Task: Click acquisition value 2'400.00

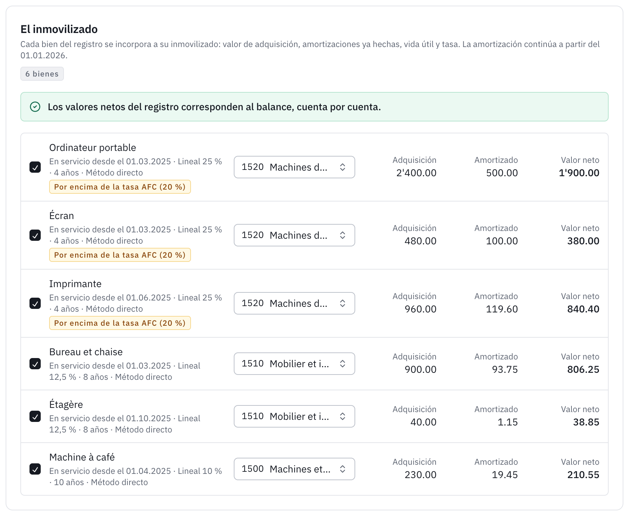Action: point(416,173)
